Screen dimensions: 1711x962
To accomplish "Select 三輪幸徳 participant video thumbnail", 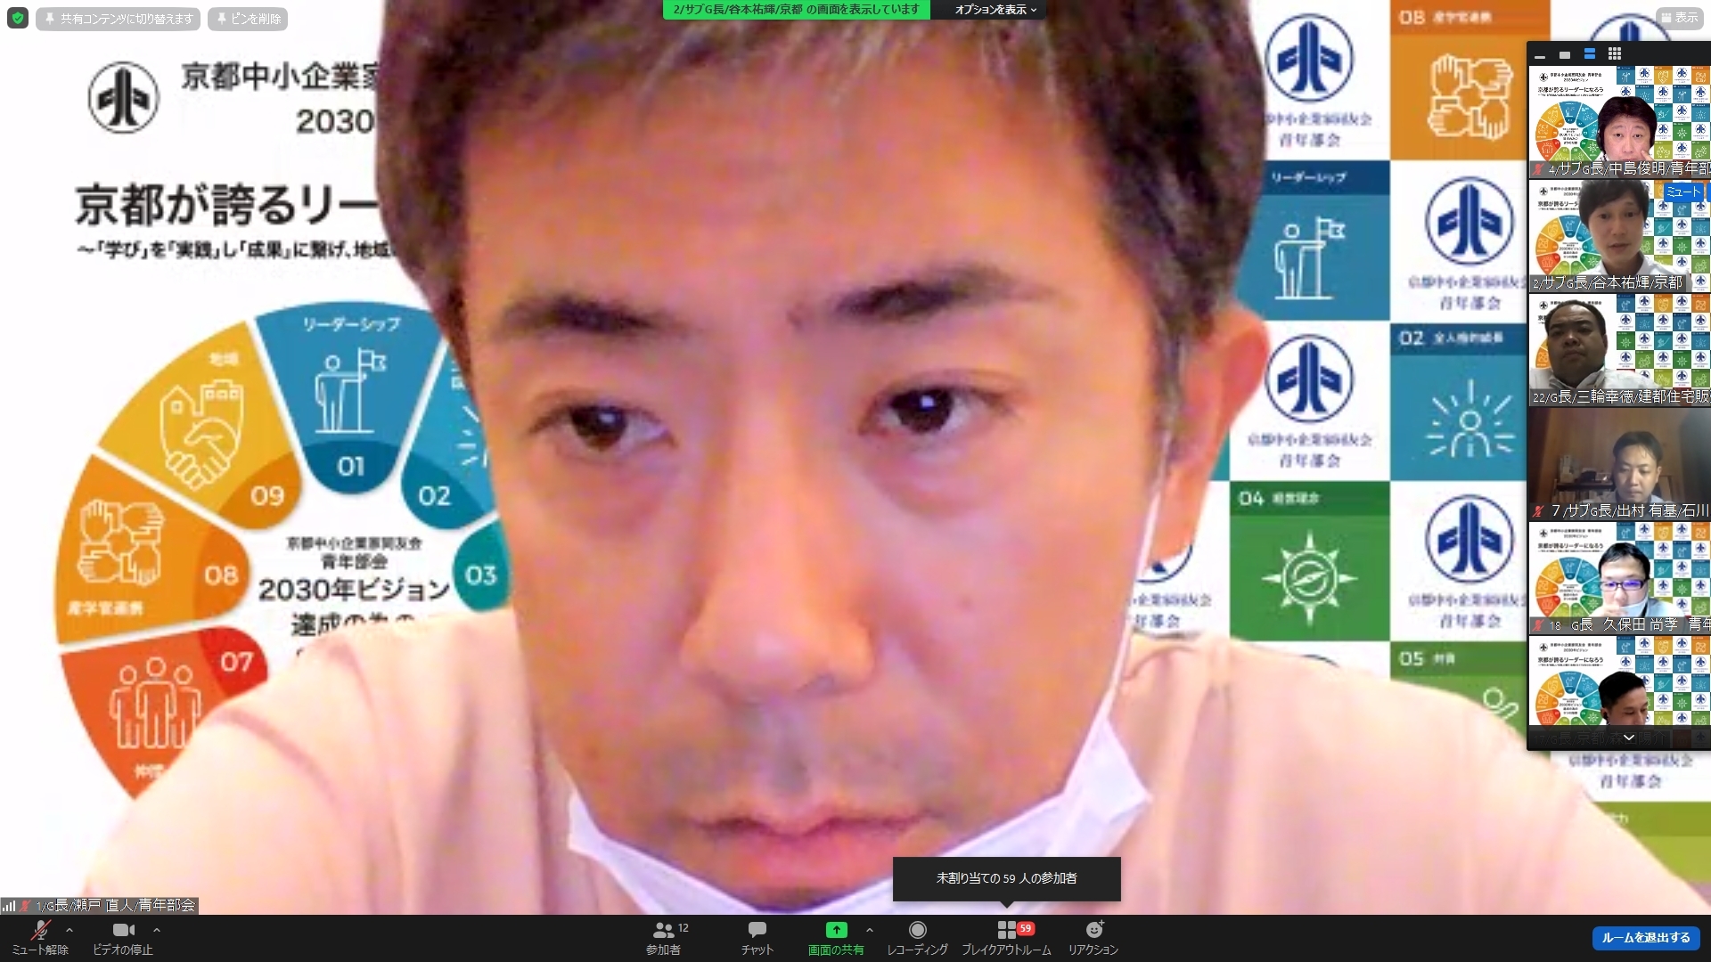I will (1619, 350).
